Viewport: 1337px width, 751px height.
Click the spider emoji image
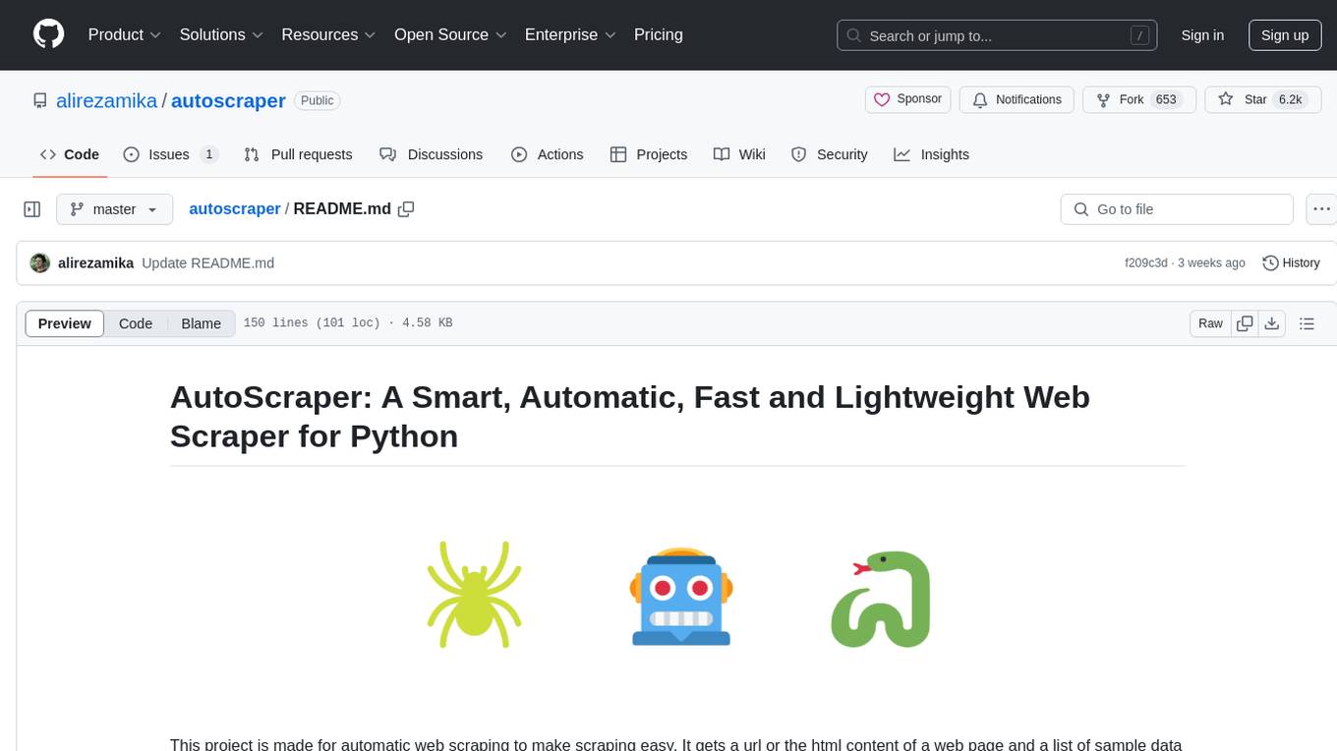coord(475,594)
